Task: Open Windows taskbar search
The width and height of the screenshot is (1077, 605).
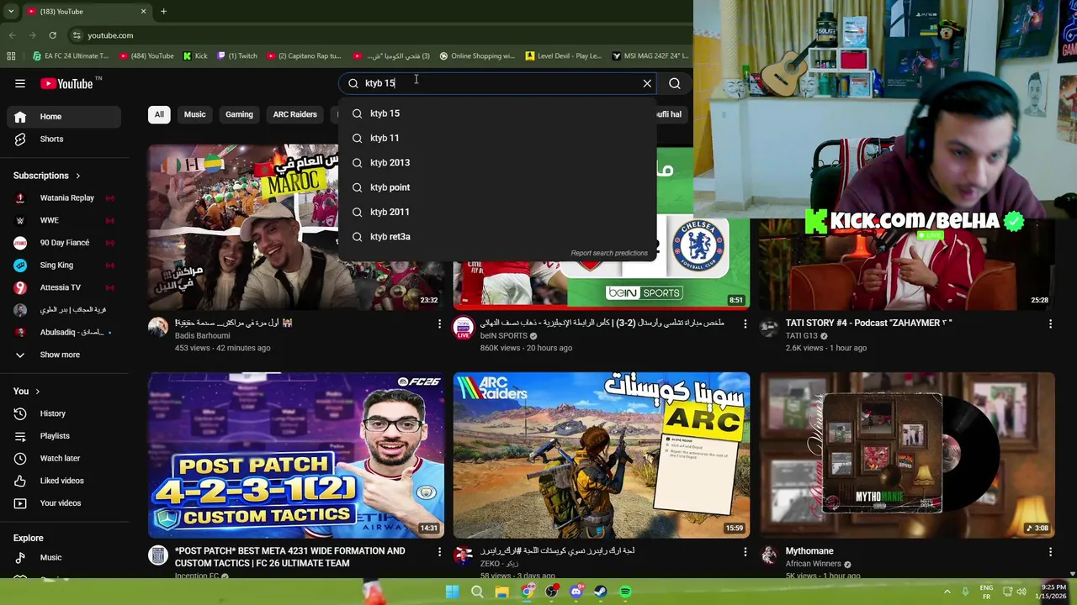Action: (x=477, y=592)
